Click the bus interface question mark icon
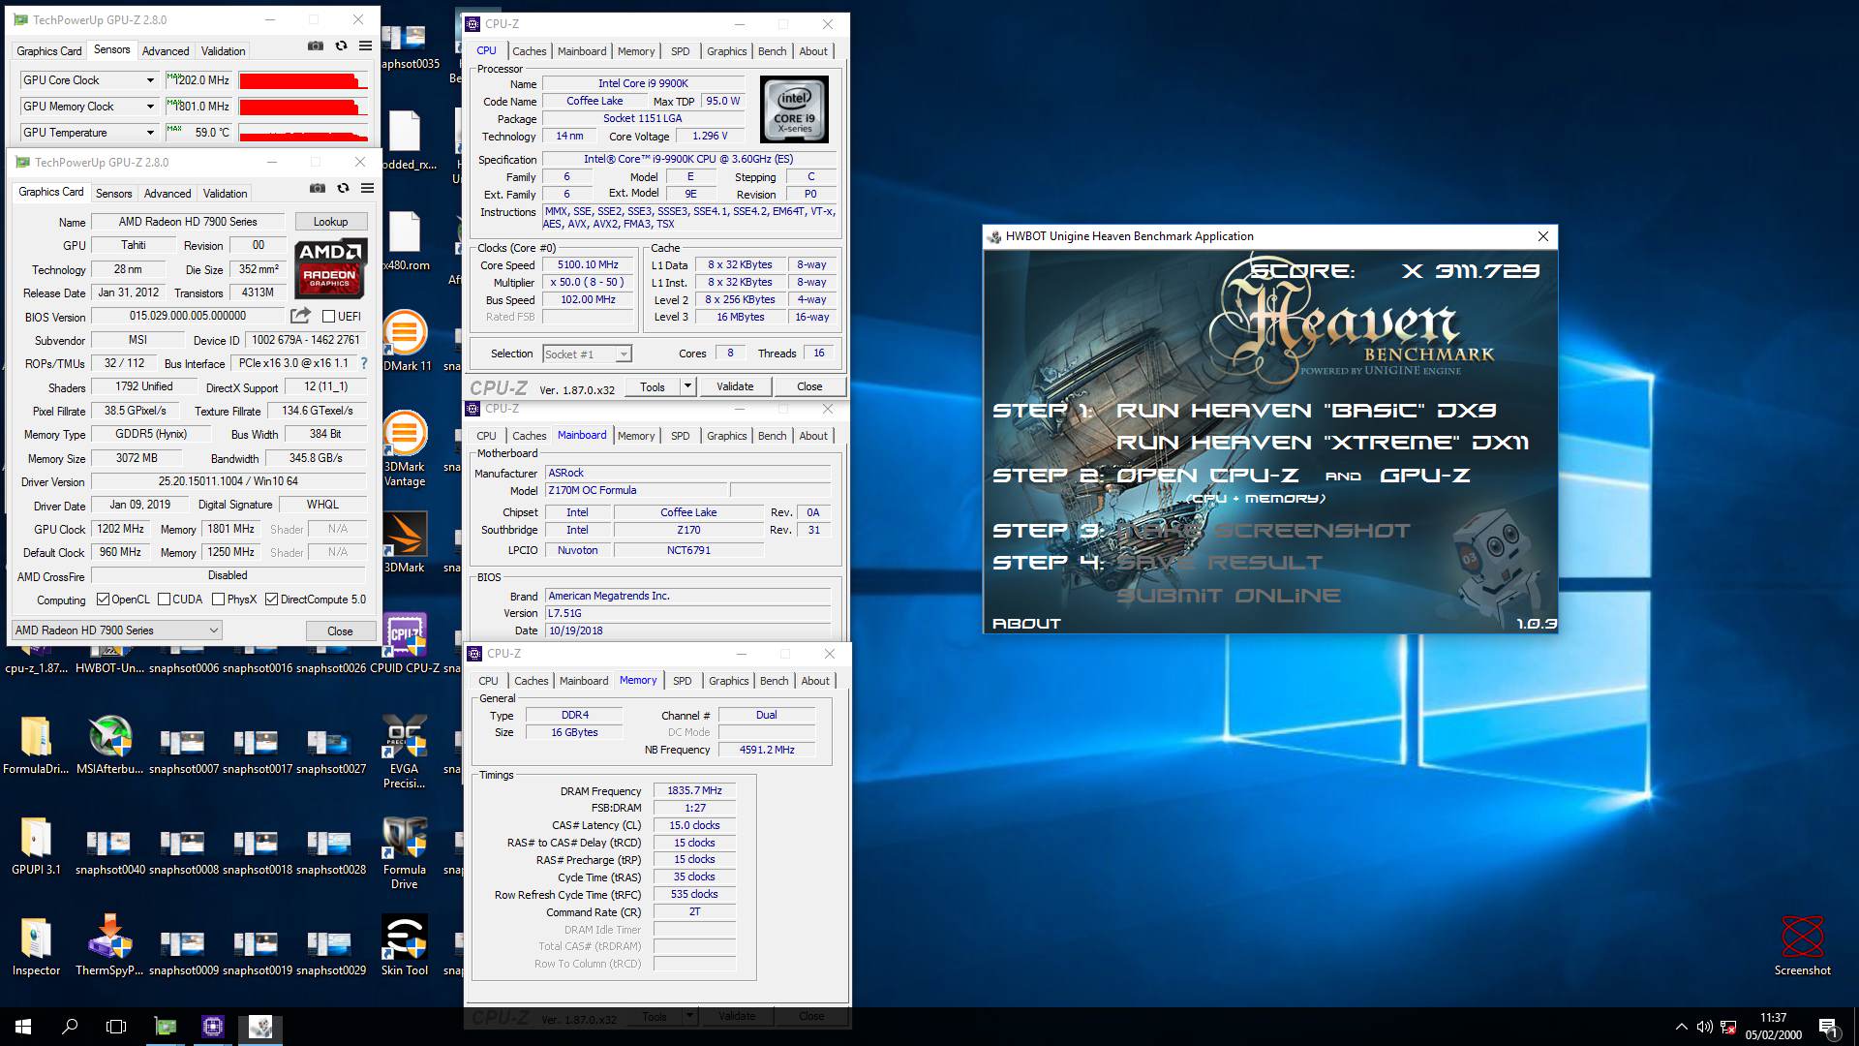The width and height of the screenshot is (1859, 1046). (x=364, y=363)
